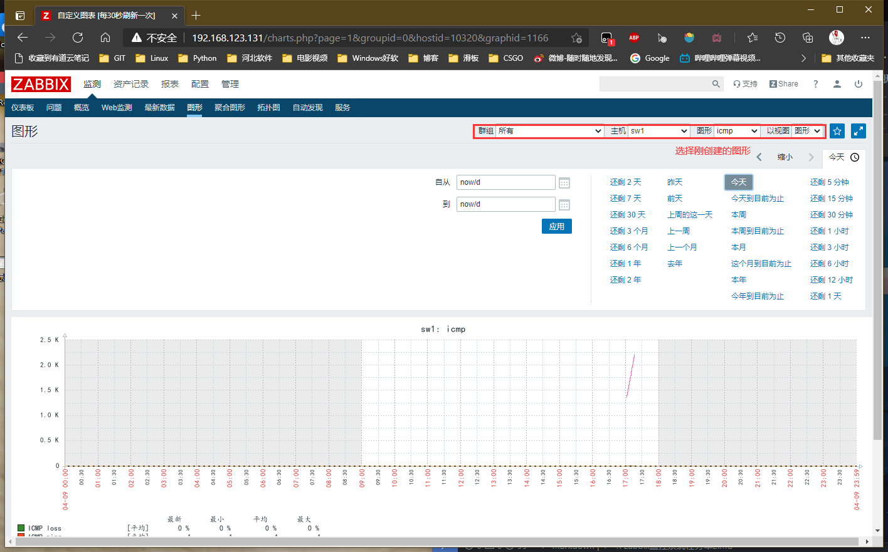
Task: Select 还剩 30 分钟 preset
Action: [x=831, y=215]
